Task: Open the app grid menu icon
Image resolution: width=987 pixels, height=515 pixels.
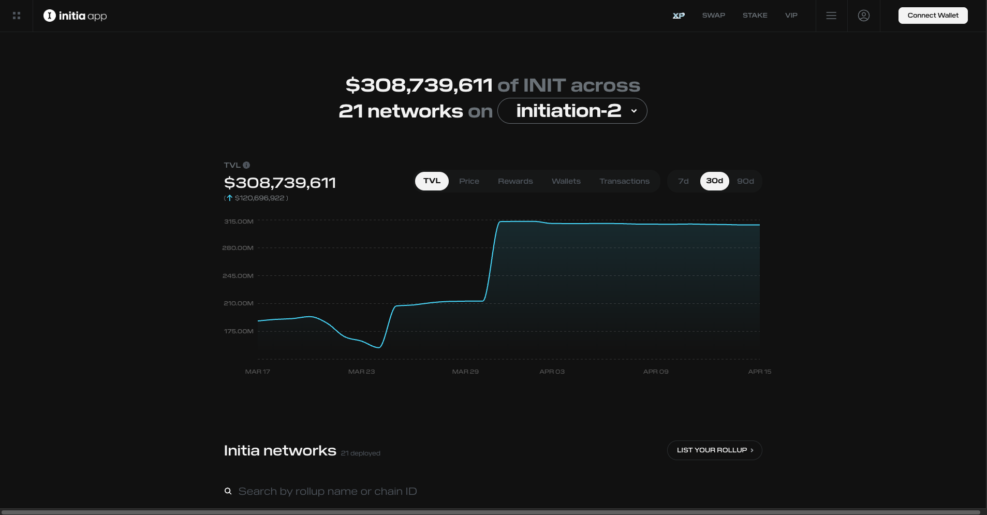Action: pyautogui.click(x=17, y=16)
